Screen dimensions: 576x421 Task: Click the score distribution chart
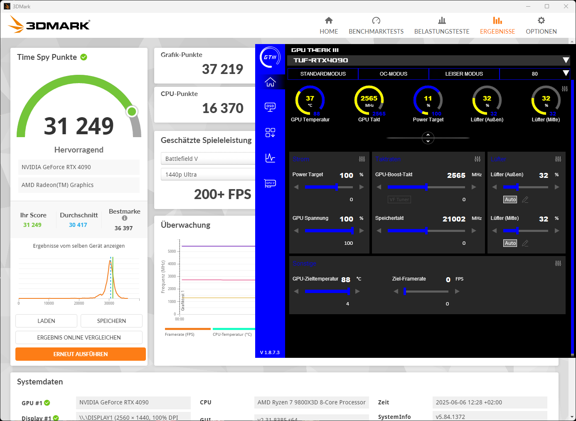pos(79,281)
